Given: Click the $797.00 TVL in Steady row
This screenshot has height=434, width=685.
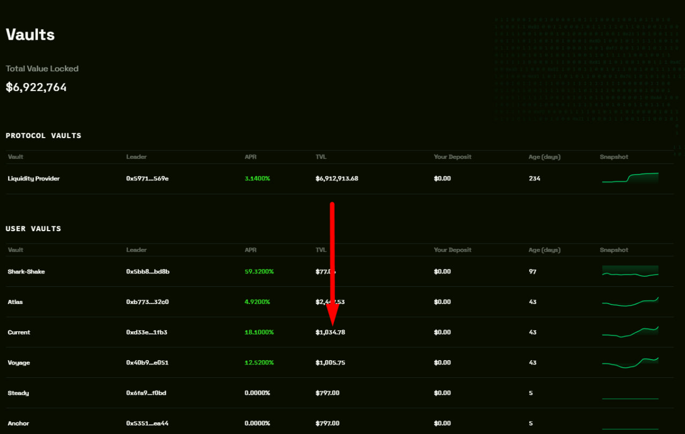Looking at the screenshot, I should 328,393.
